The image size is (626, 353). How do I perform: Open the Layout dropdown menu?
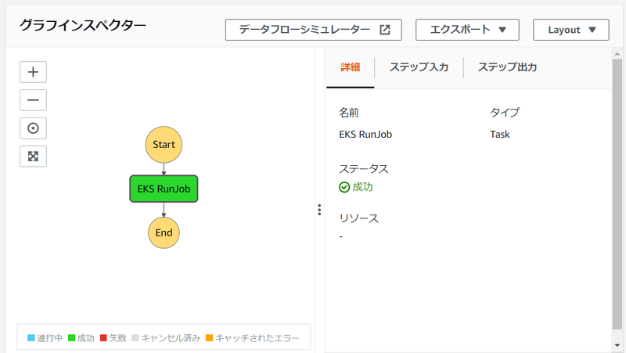click(570, 30)
